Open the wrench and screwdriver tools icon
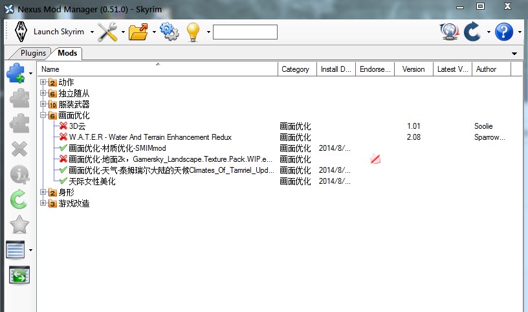Viewport: 528px width, 312px height. coord(107,32)
